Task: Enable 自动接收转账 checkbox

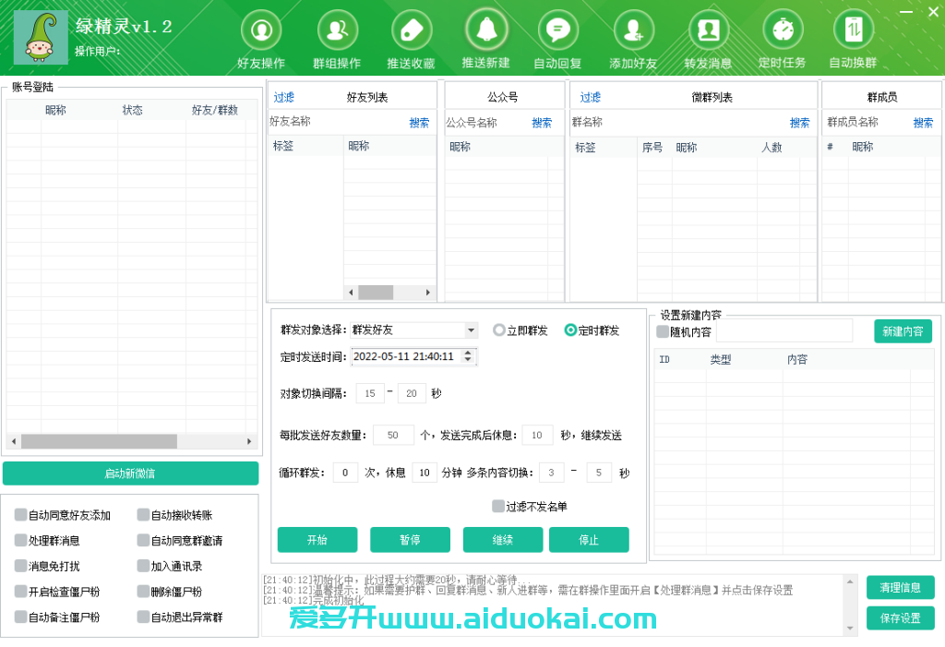Action: coord(143,514)
